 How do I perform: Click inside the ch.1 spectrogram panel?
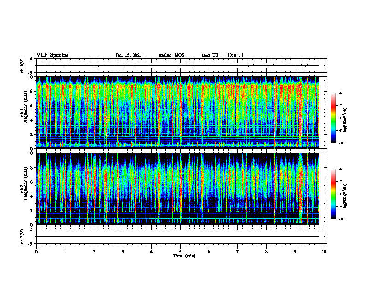coord(178,112)
